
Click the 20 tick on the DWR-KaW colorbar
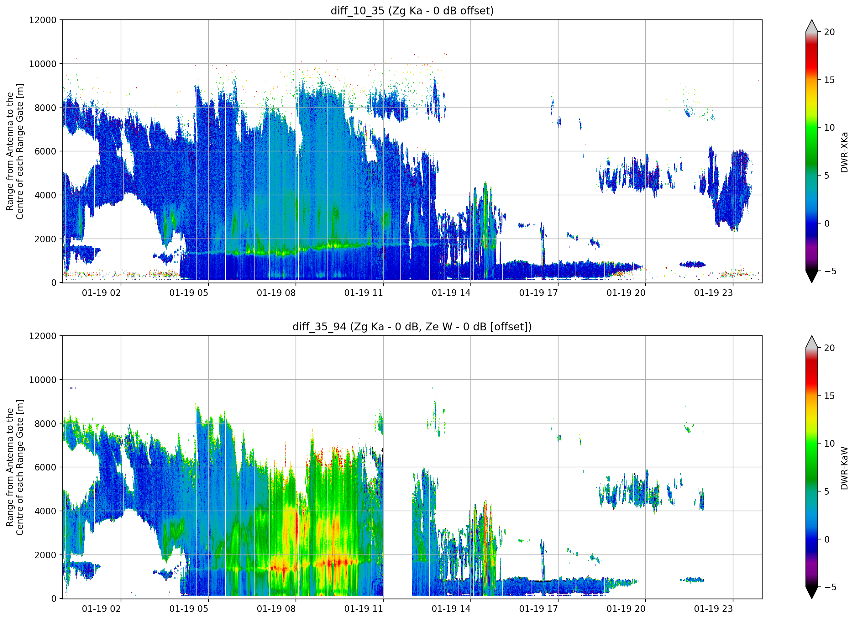829,348
